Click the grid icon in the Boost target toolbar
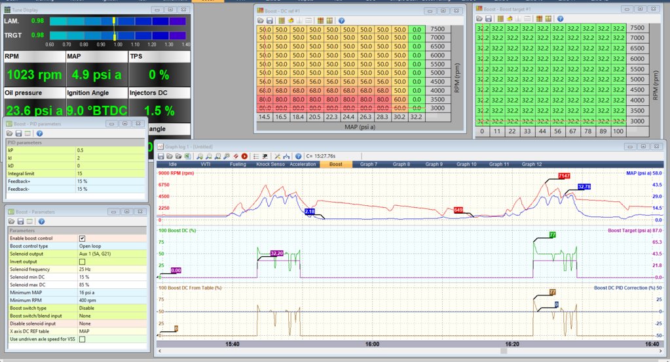 tap(500, 19)
